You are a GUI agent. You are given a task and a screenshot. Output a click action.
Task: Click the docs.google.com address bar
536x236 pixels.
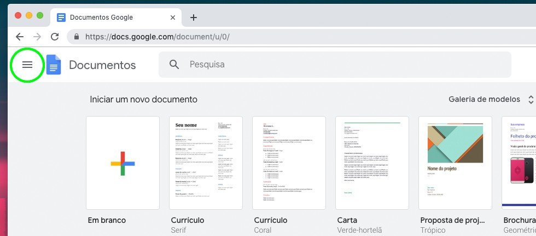[x=301, y=37]
